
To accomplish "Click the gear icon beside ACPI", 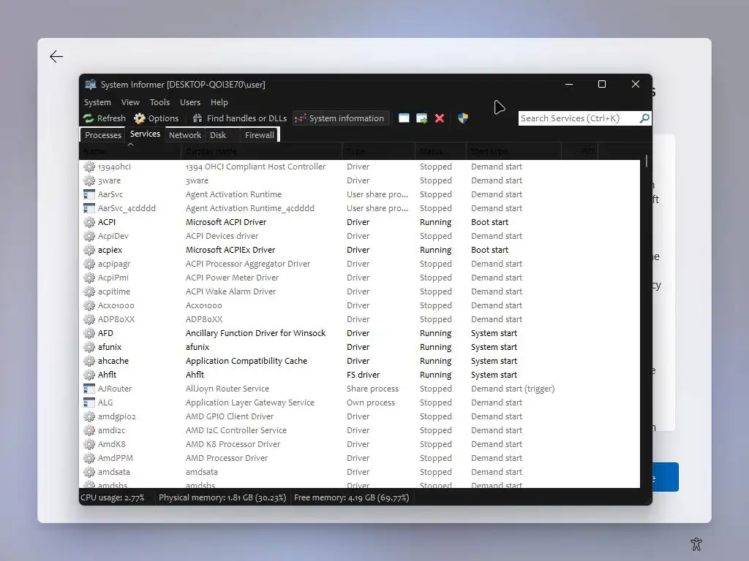I will (x=89, y=222).
